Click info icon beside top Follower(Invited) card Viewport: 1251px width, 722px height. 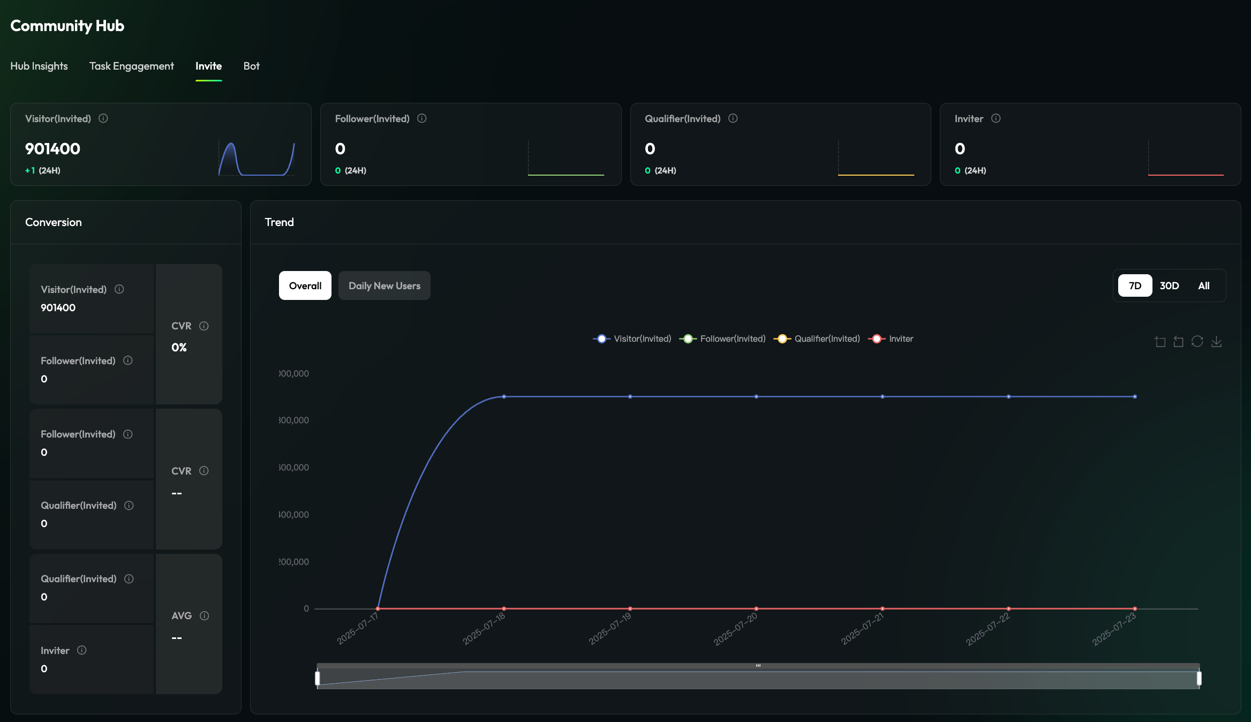click(421, 118)
